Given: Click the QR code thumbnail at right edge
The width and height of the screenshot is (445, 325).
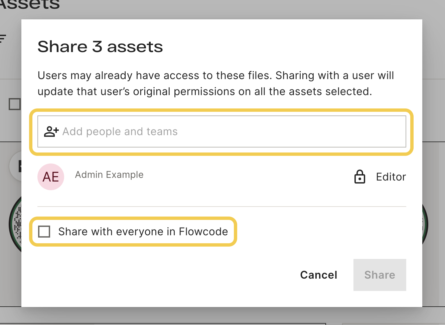Looking at the screenshot, I should (x=425, y=224).
